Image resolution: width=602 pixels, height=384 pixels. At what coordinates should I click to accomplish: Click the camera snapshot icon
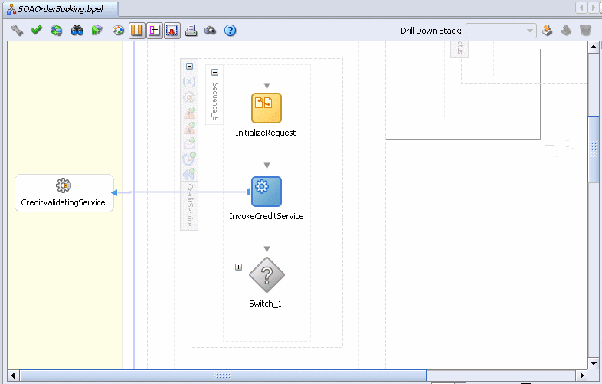[x=210, y=31]
